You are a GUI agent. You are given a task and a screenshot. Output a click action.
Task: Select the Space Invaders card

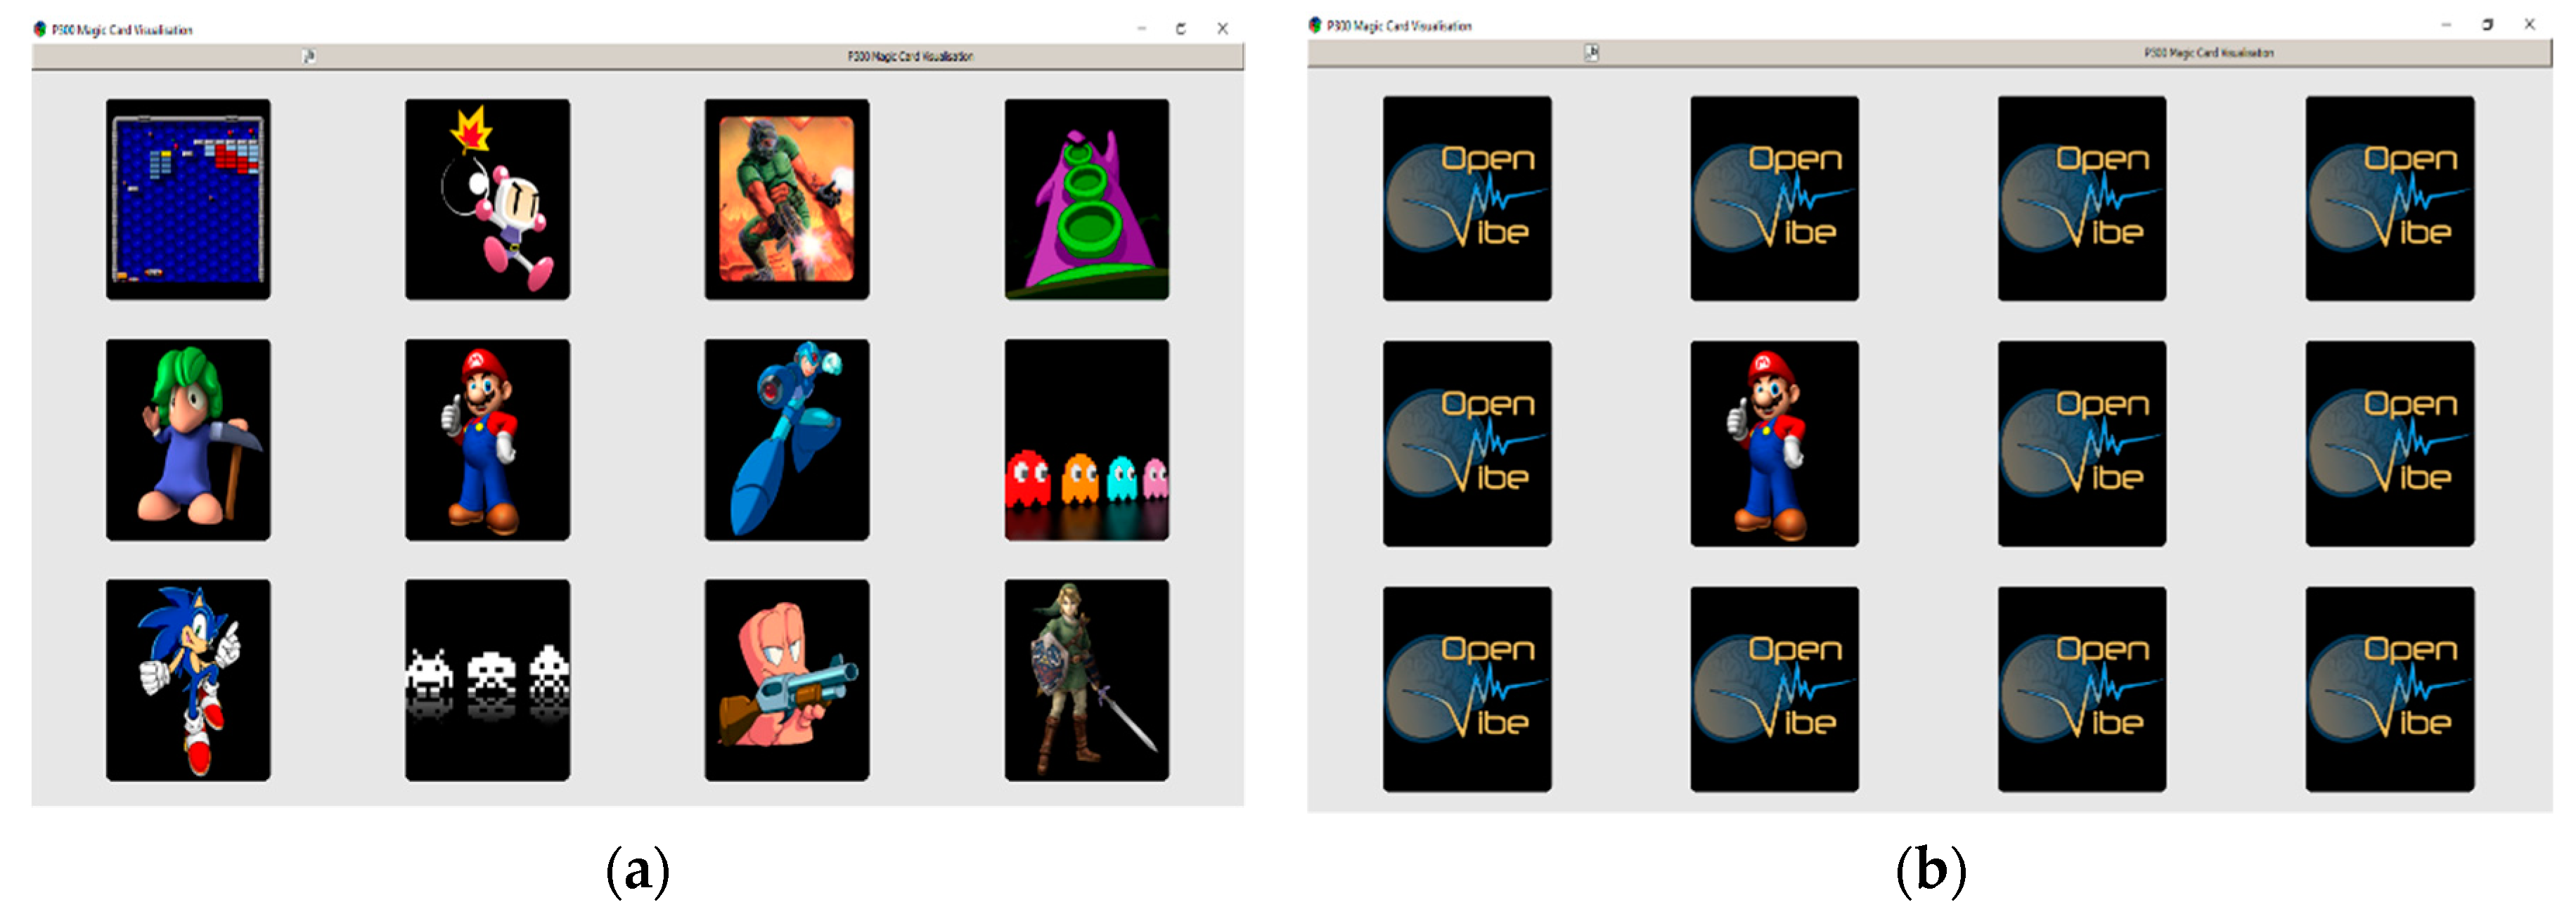487,679
